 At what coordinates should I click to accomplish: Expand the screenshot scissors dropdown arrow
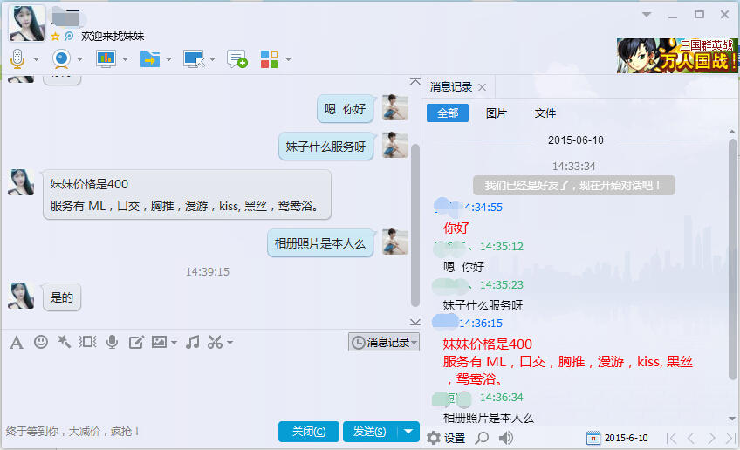[x=230, y=343]
